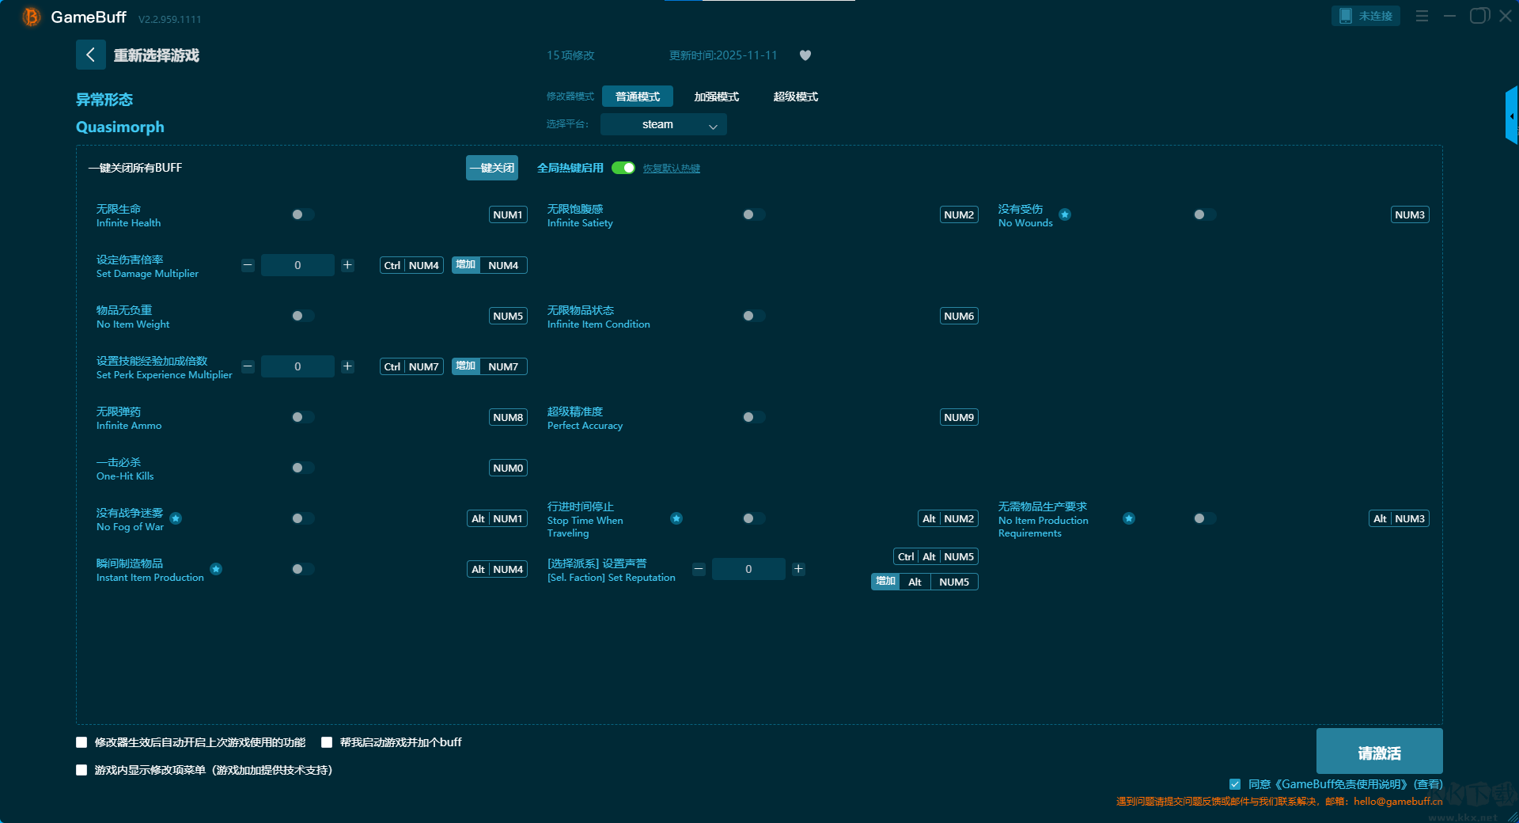Click the restore default hotkeys link
Screen dimensions: 1519x823
coord(671,169)
